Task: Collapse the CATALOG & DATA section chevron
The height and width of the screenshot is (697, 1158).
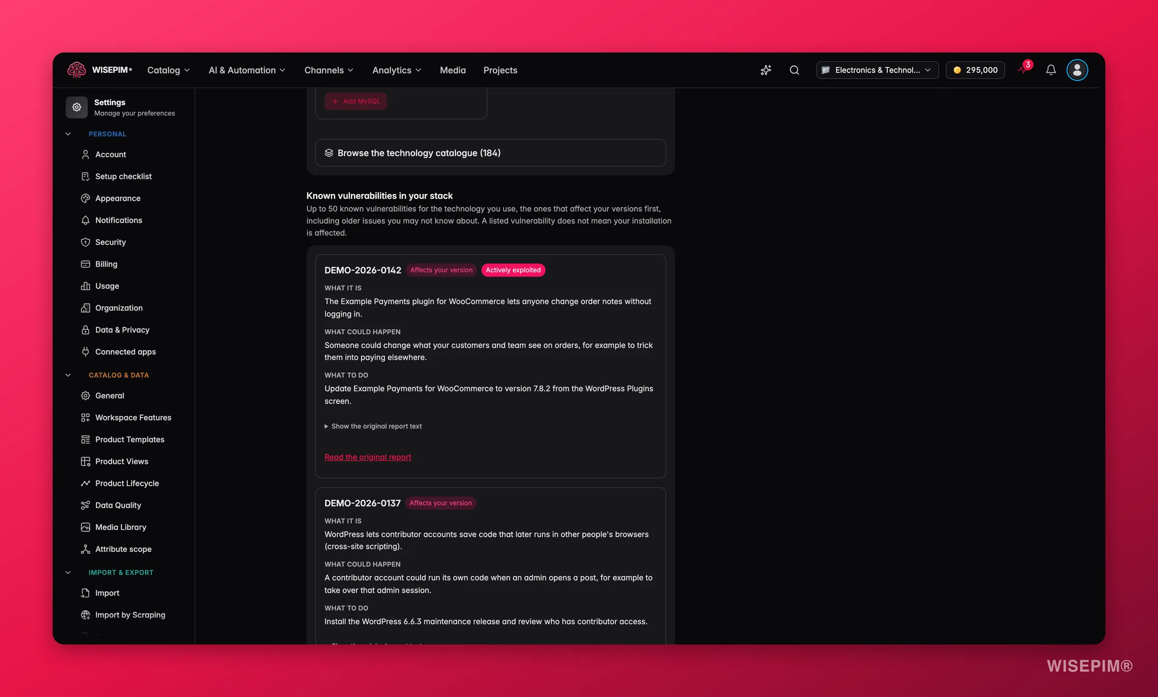Action: pyautogui.click(x=68, y=375)
